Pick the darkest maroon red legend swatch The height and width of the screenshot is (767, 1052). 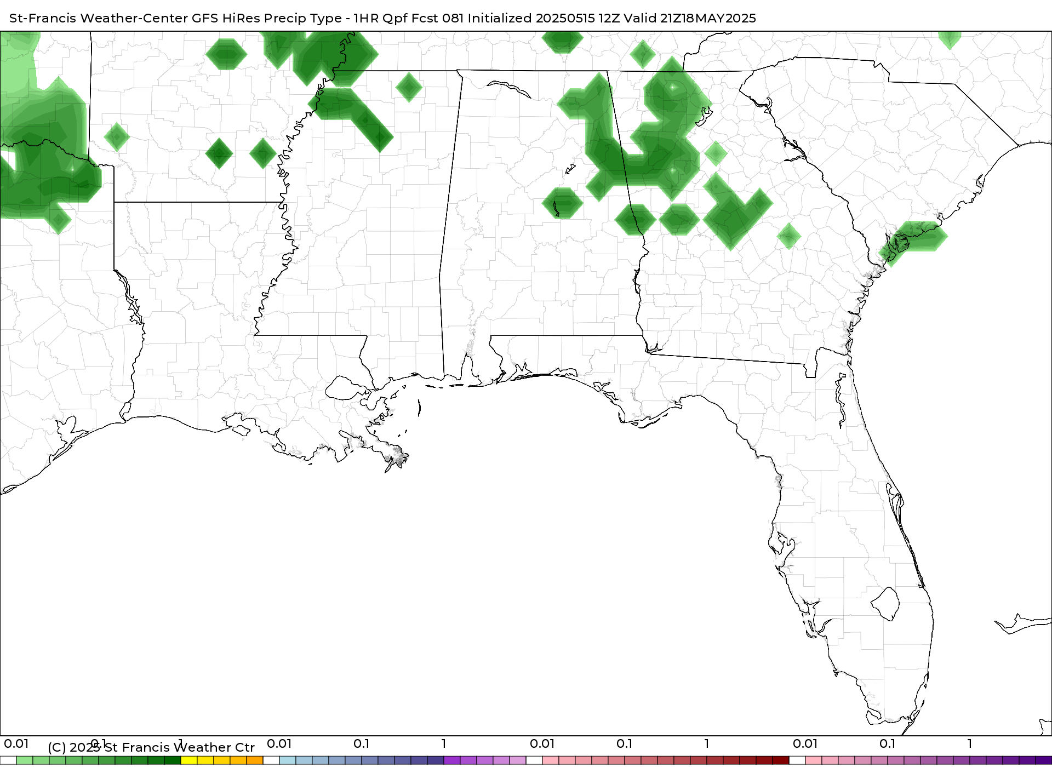point(781,760)
